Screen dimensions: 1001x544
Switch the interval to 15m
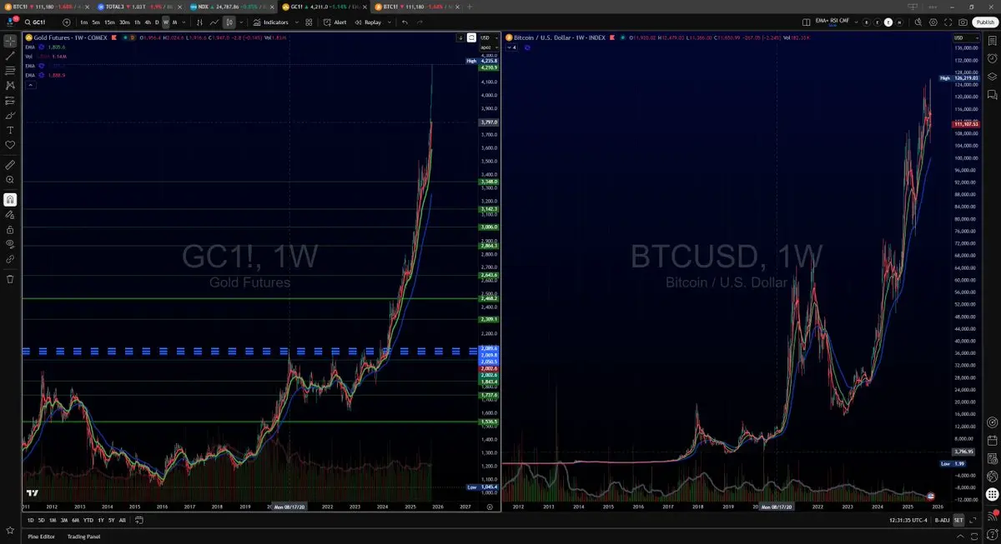point(109,22)
